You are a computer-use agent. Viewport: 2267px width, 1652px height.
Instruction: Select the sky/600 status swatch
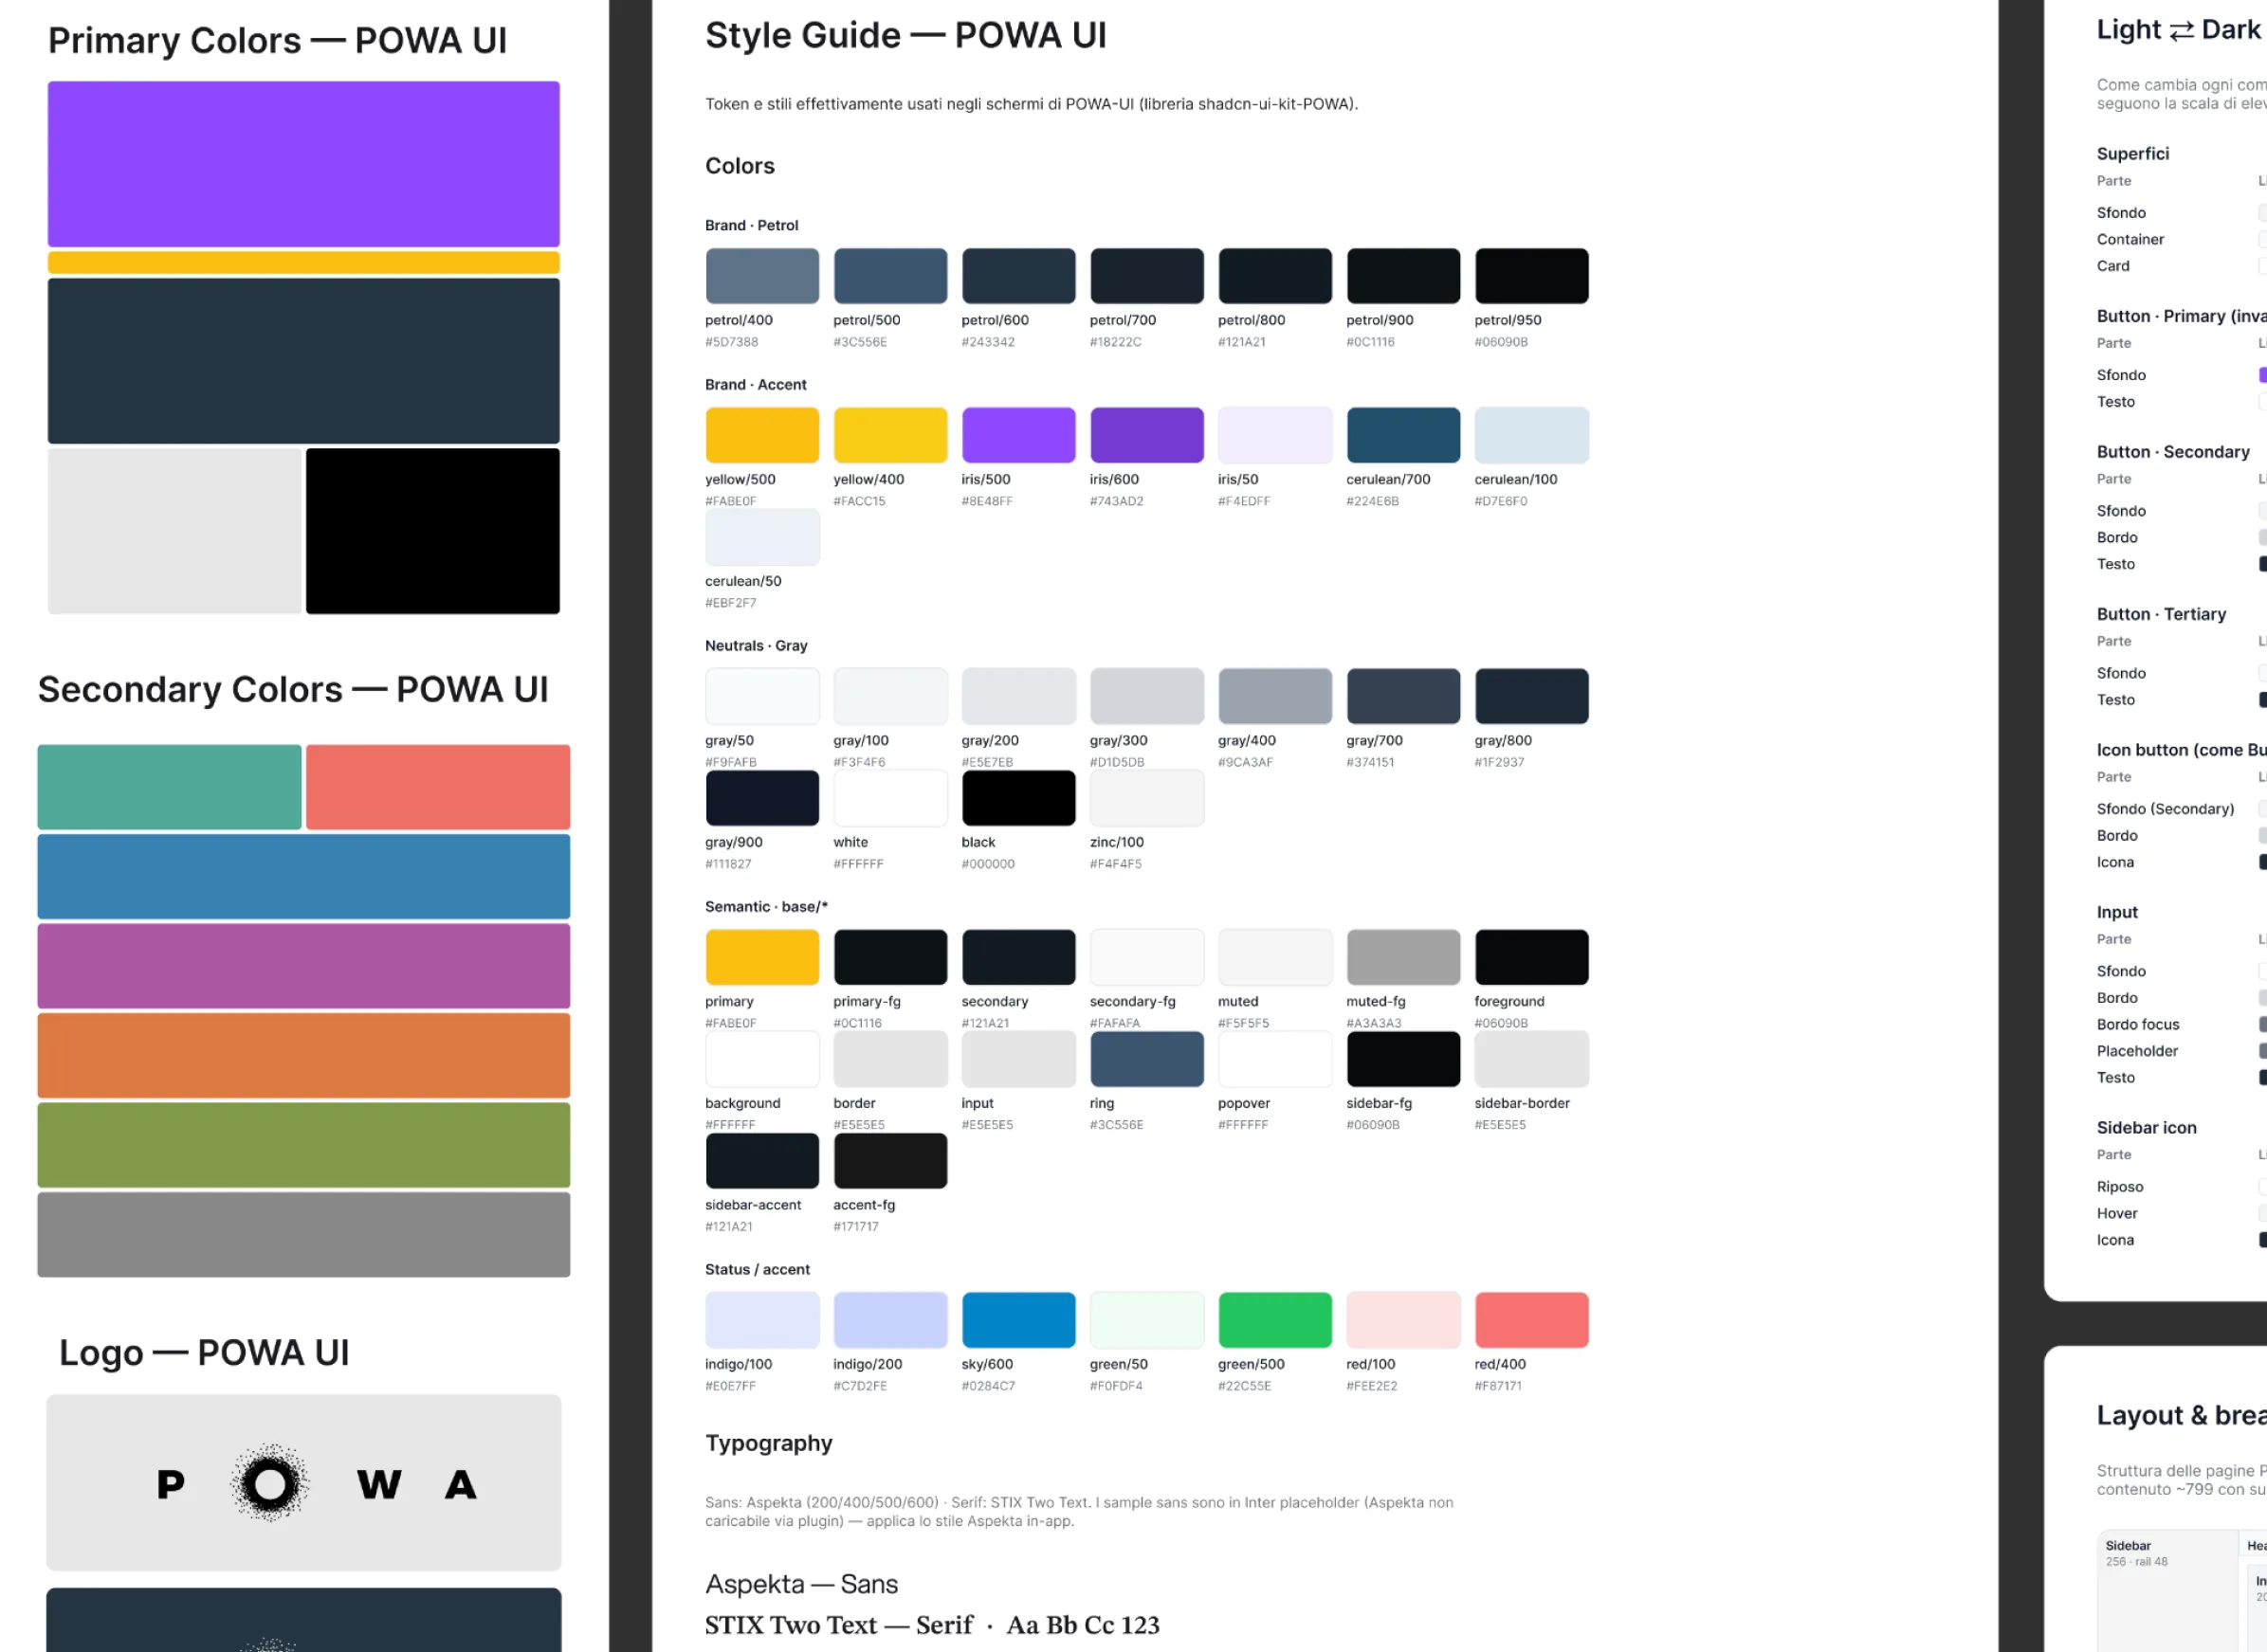tap(1018, 1320)
